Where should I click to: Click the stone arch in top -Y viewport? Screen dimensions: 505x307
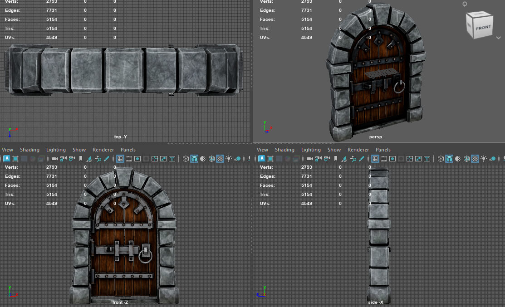click(124, 70)
